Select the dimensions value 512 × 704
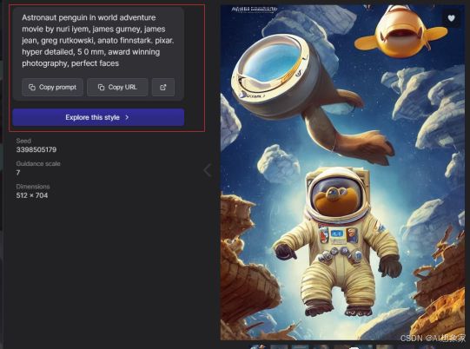The width and height of the screenshot is (470, 349). pos(32,195)
